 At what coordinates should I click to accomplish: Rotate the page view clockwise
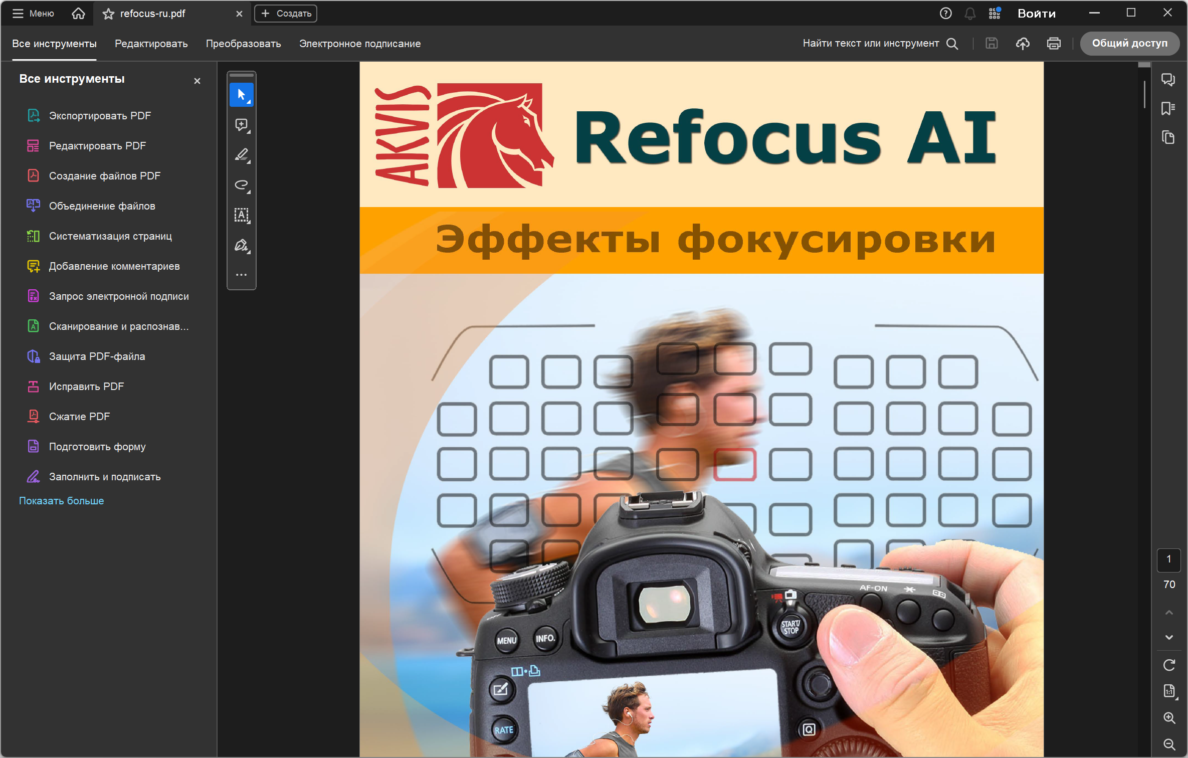pos(1169,665)
